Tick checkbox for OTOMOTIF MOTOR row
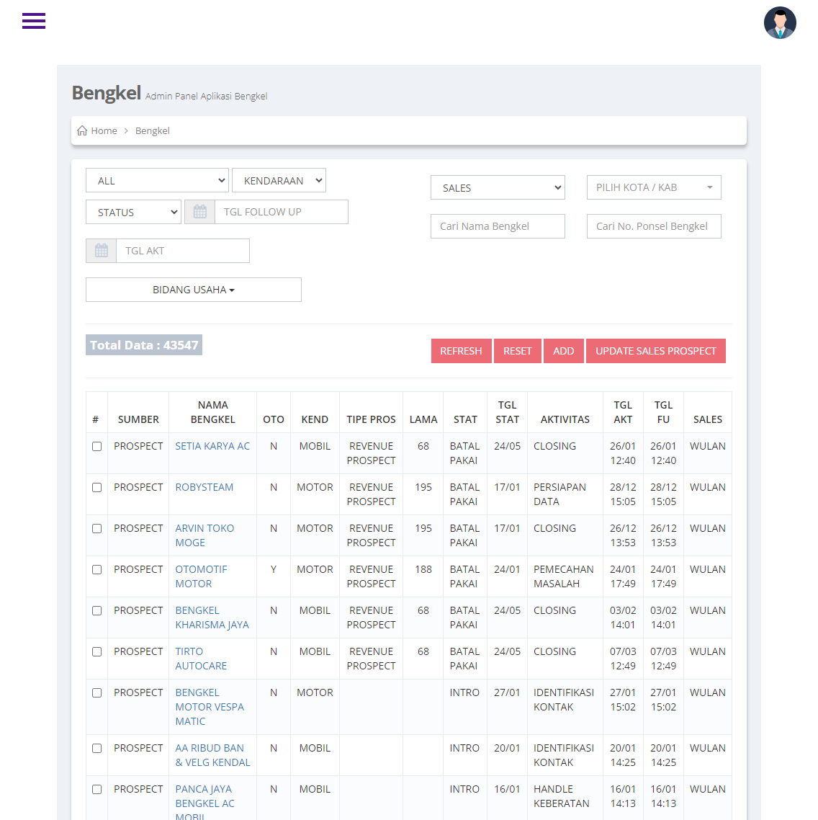The height and width of the screenshot is (820, 818). tap(96, 569)
